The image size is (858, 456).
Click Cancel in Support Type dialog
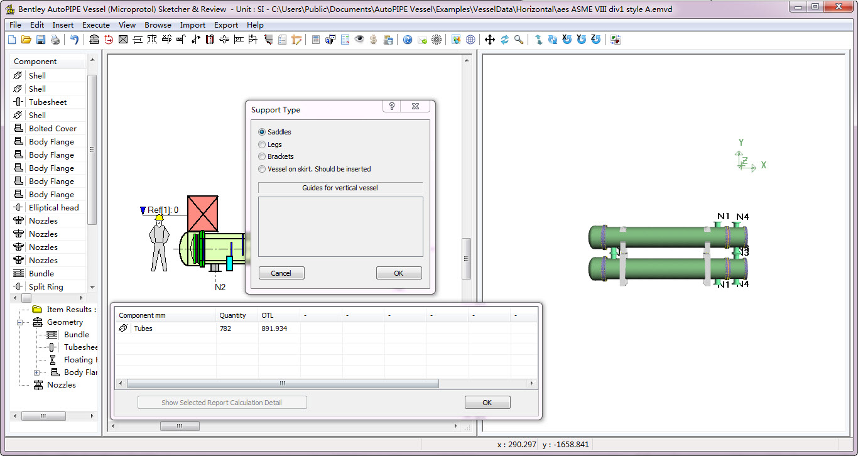[x=281, y=273]
